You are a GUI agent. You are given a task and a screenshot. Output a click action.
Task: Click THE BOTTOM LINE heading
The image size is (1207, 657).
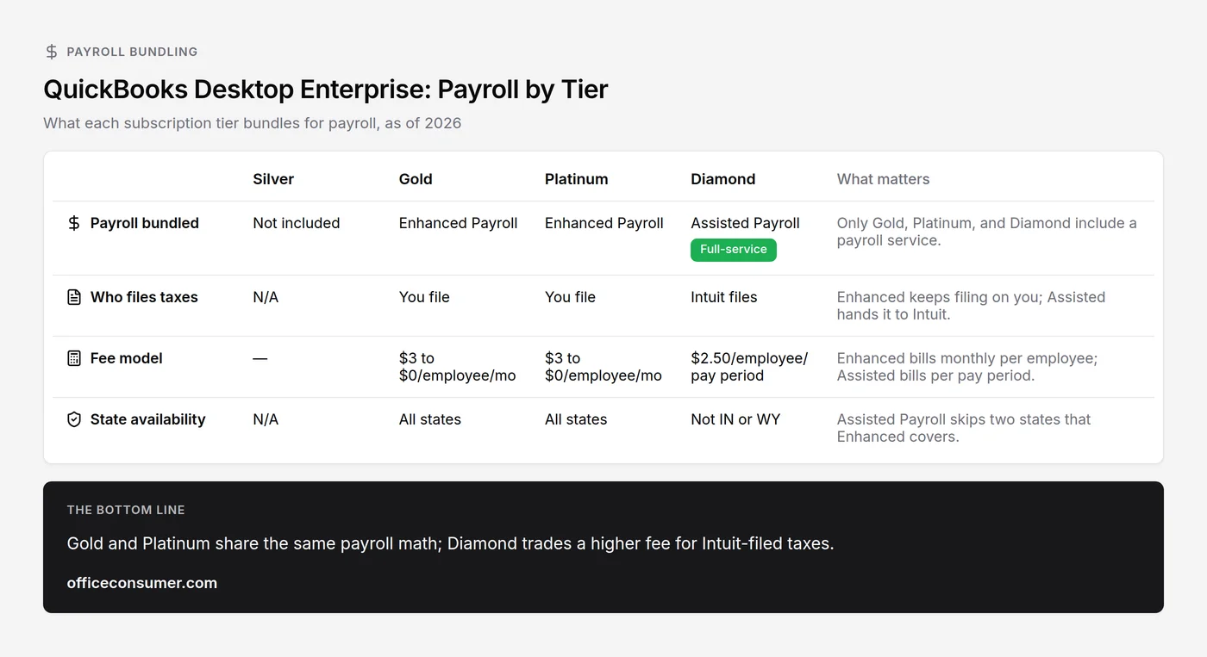click(126, 510)
